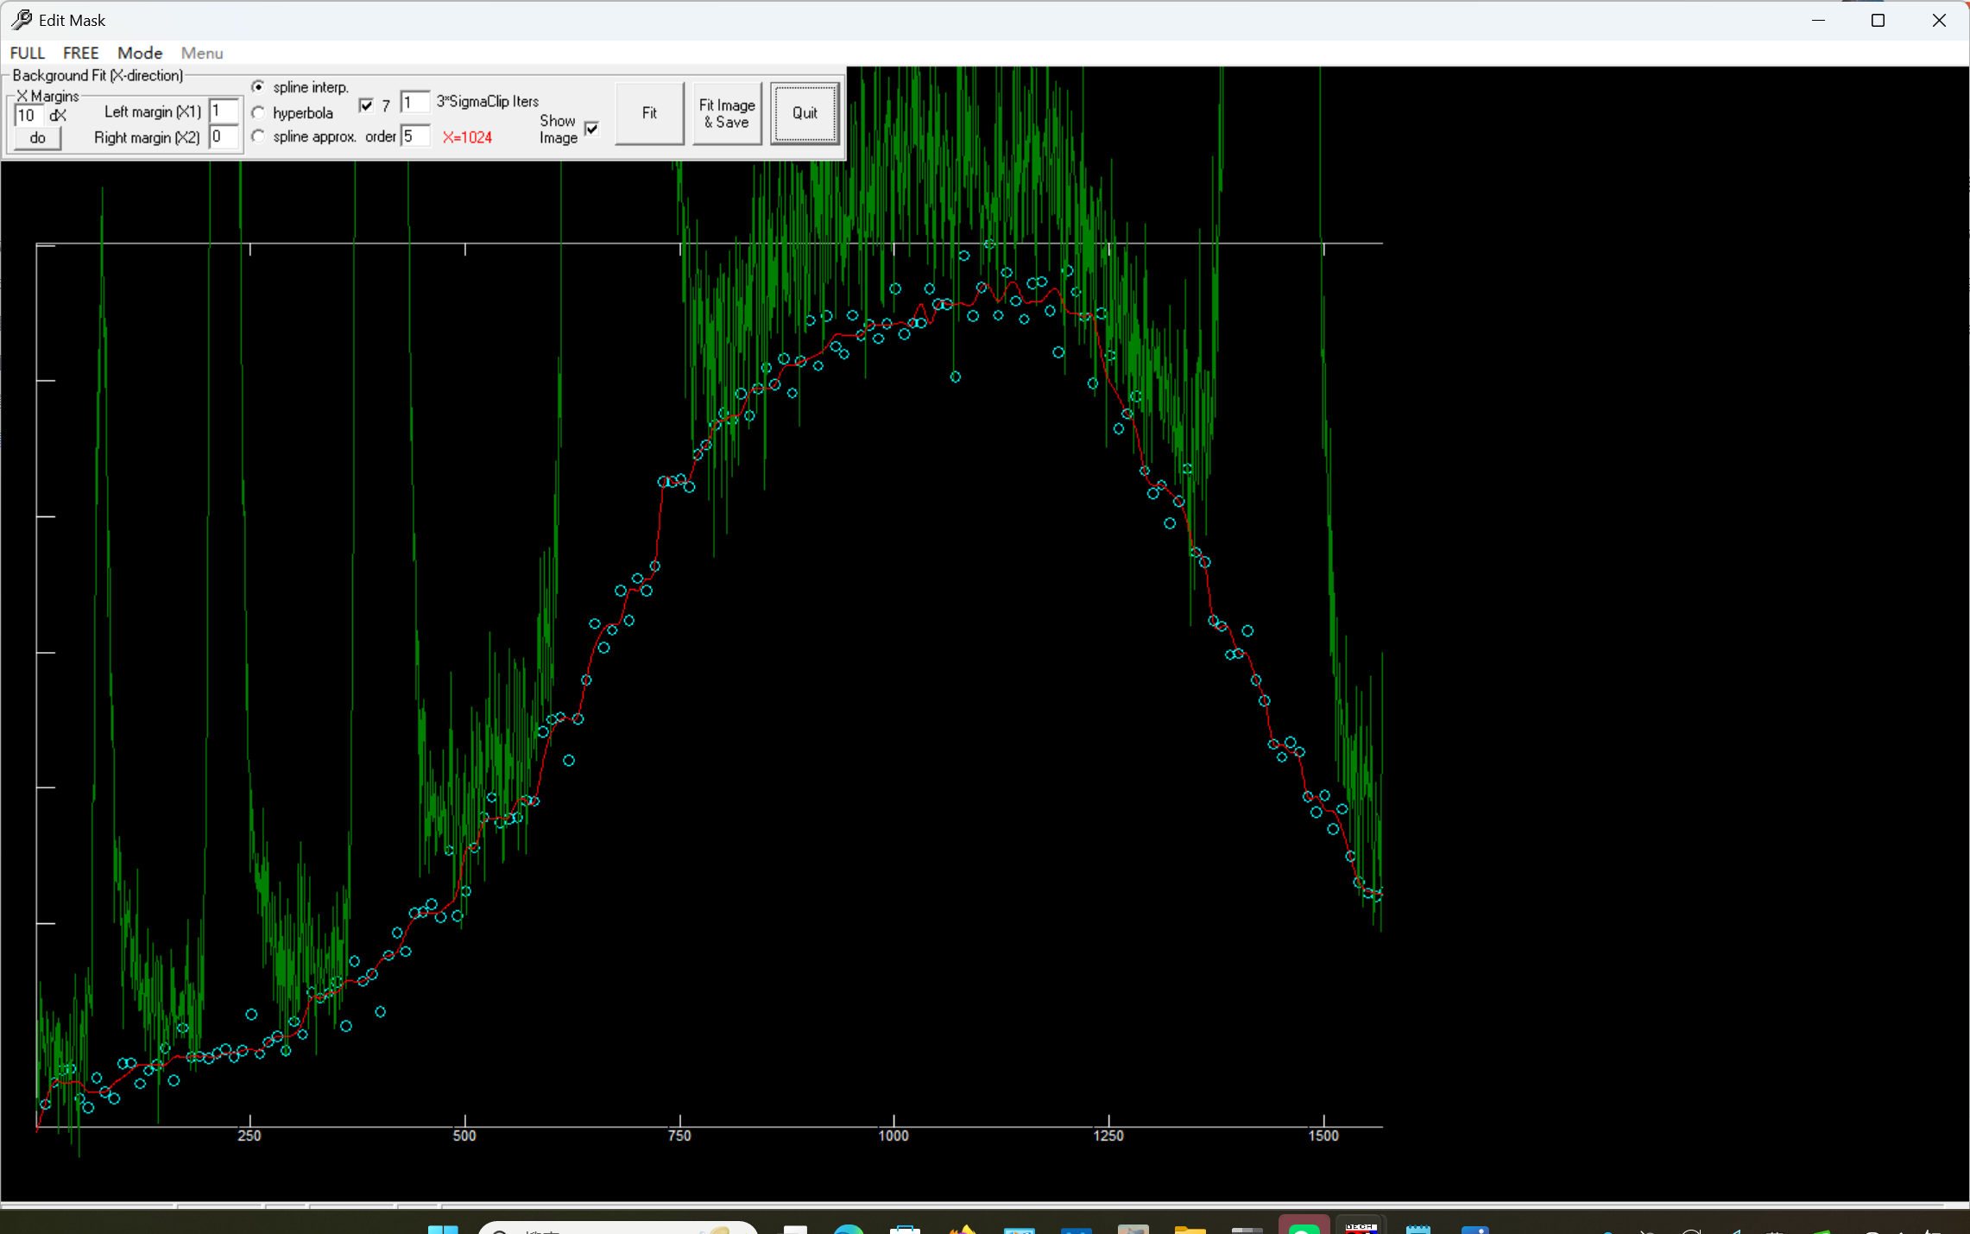Viewport: 1970px width, 1234px height.
Task: Open File Explorer folder in taskbar
Action: (1189, 1230)
